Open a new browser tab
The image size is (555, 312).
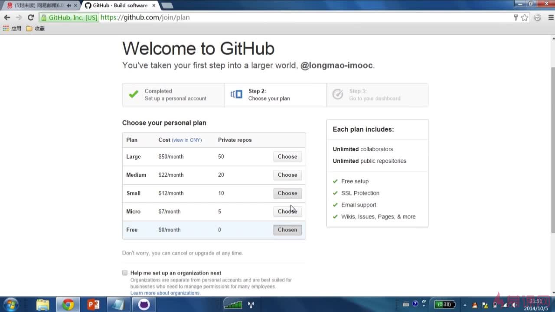pyautogui.click(x=167, y=6)
